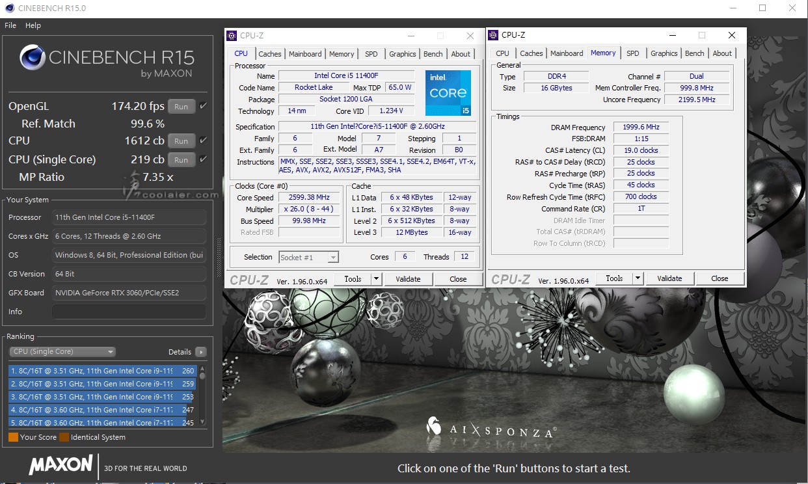
Task: Switch to the Bench tab in right CPU-Z
Action: pos(695,53)
